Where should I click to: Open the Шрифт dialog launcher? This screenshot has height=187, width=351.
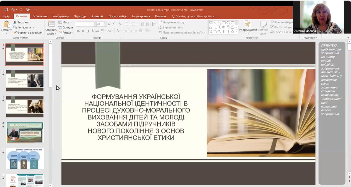[x=121, y=38]
